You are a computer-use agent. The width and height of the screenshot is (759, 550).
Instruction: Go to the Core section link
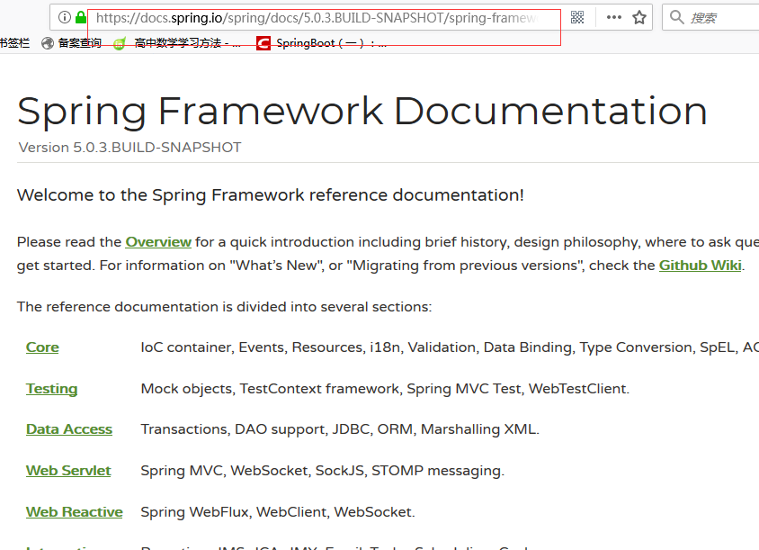(x=42, y=347)
